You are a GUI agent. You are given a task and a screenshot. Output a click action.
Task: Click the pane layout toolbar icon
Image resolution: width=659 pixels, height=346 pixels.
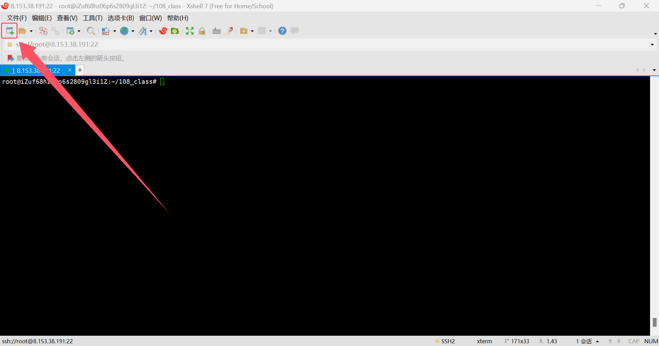point(262,31)
